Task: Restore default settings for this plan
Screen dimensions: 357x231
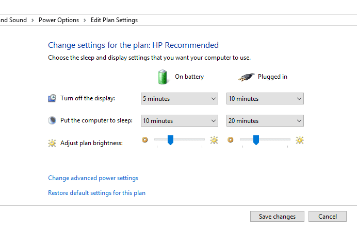Action: pyautogui.click(x=96, y=193)
